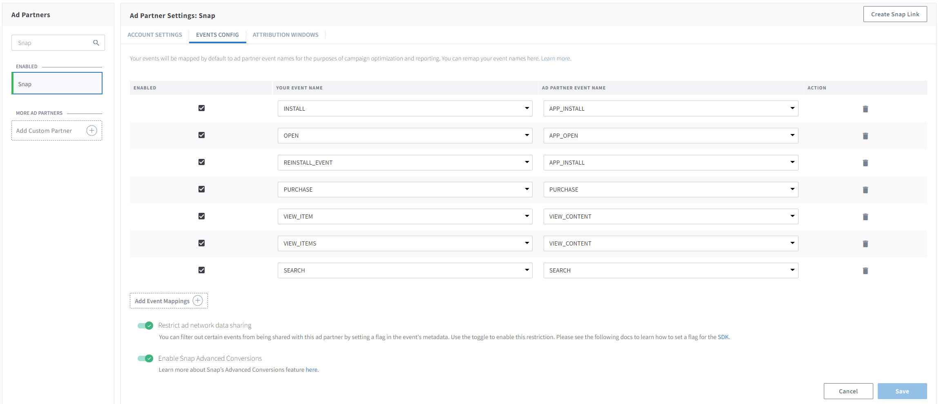Screen dimensions: 939x404
Task: Focus the Ad Partners search field
Action: coord(58,43)
